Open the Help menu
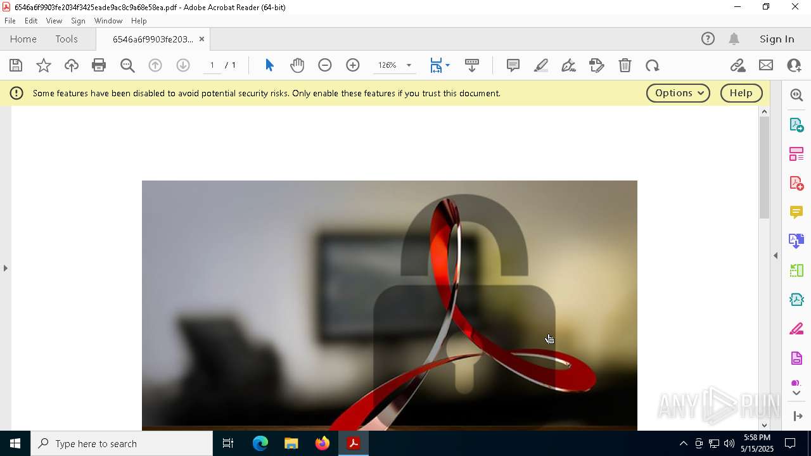 click(139, 21)
